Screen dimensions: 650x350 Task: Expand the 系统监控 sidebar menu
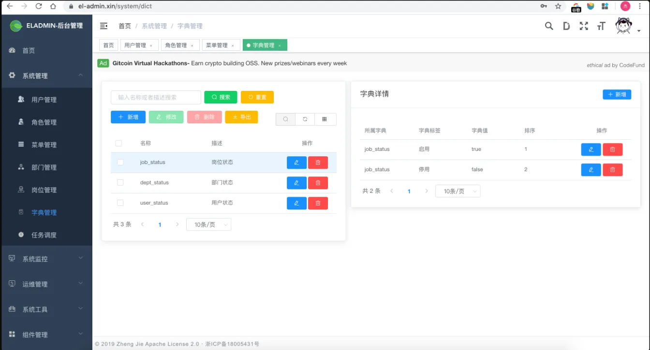(x=46, y=259)
